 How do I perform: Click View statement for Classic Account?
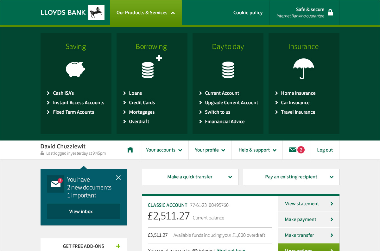point(309,204)
